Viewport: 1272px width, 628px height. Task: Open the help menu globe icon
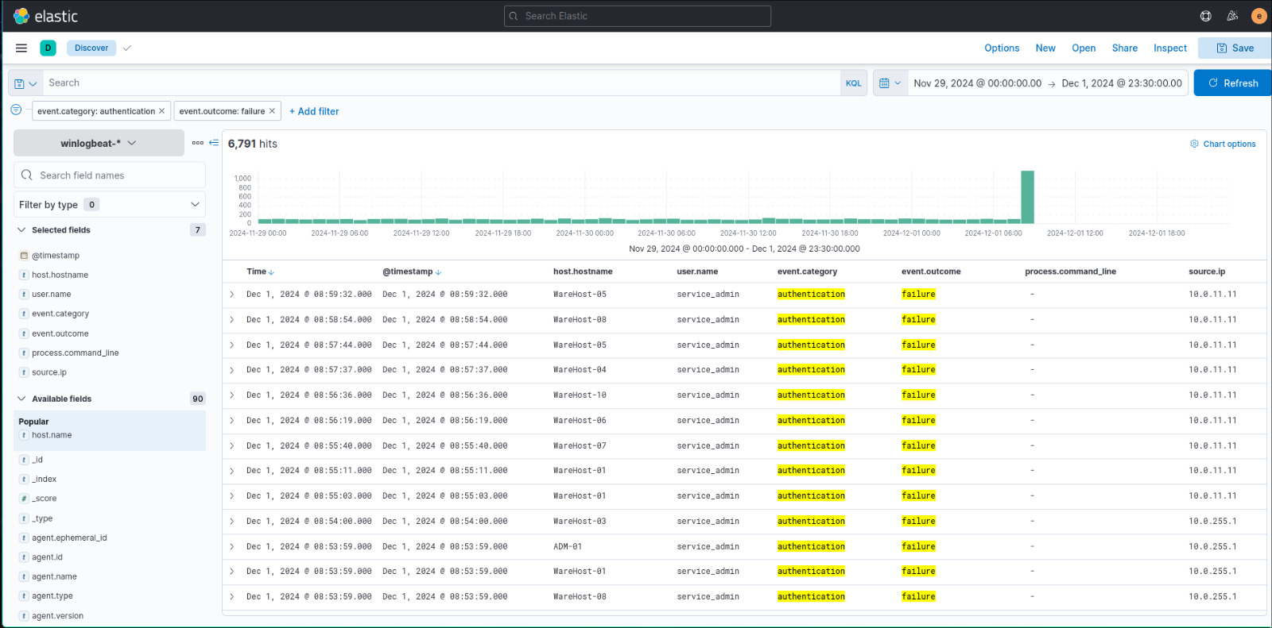pyautogui.click(x=1205, y=16)
